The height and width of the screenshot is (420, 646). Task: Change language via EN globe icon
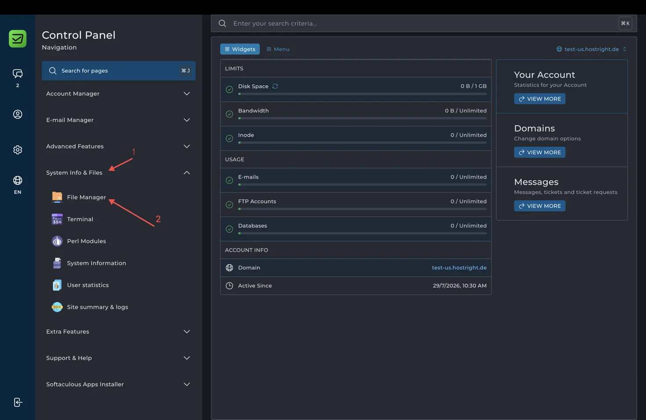tap(18, 181)
